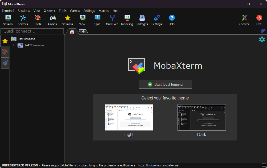Viewport: 267px width, 168px height.
Task: Click the Light theme label
Action: tap(129, 134)
